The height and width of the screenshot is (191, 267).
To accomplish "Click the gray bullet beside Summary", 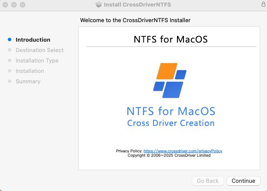I will coord(10,81).
